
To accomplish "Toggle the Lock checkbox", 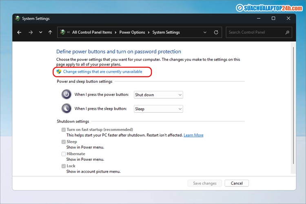I will point(63,166).
